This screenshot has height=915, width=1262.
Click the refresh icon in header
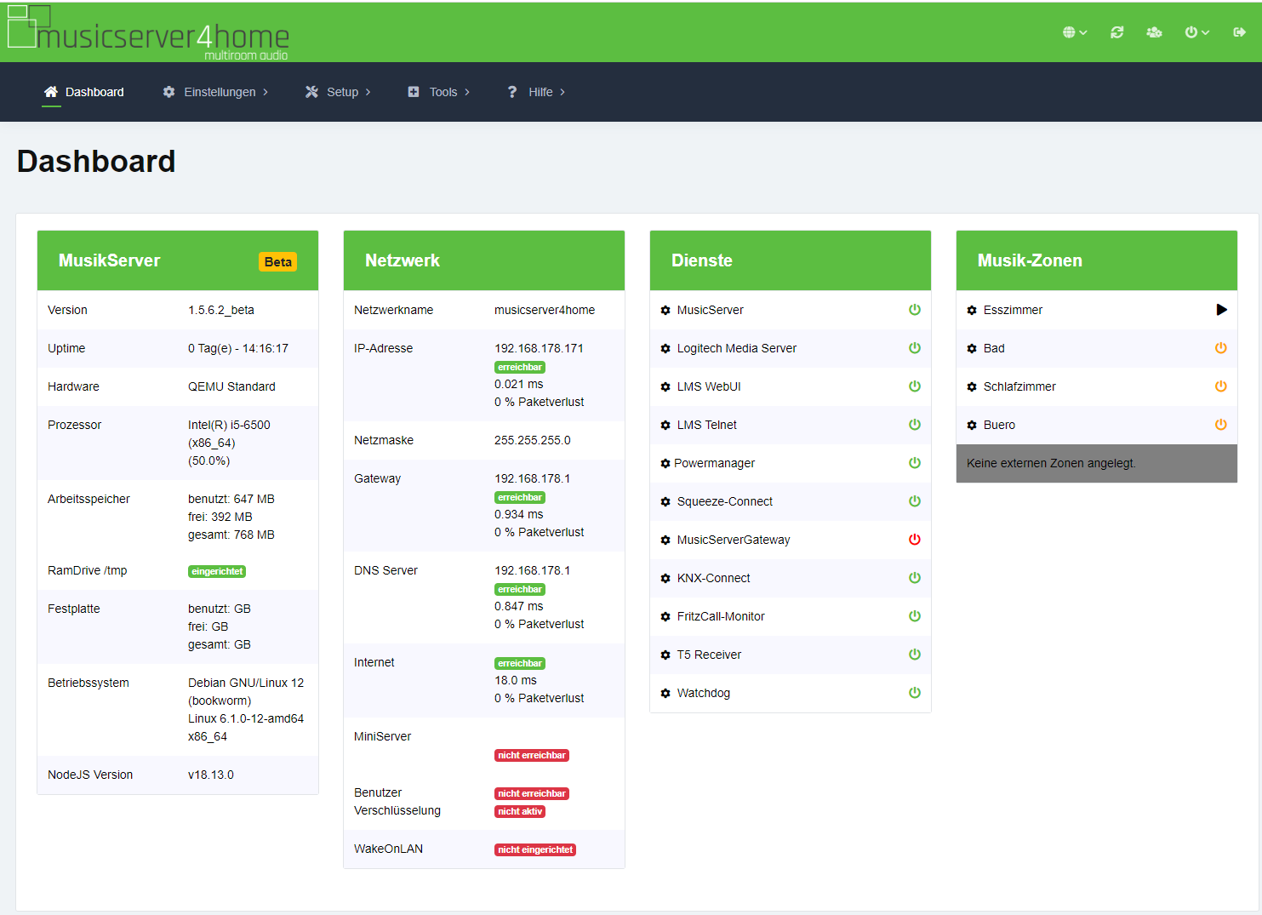(1117, 32)
